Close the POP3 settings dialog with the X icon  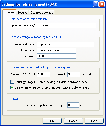102,4
